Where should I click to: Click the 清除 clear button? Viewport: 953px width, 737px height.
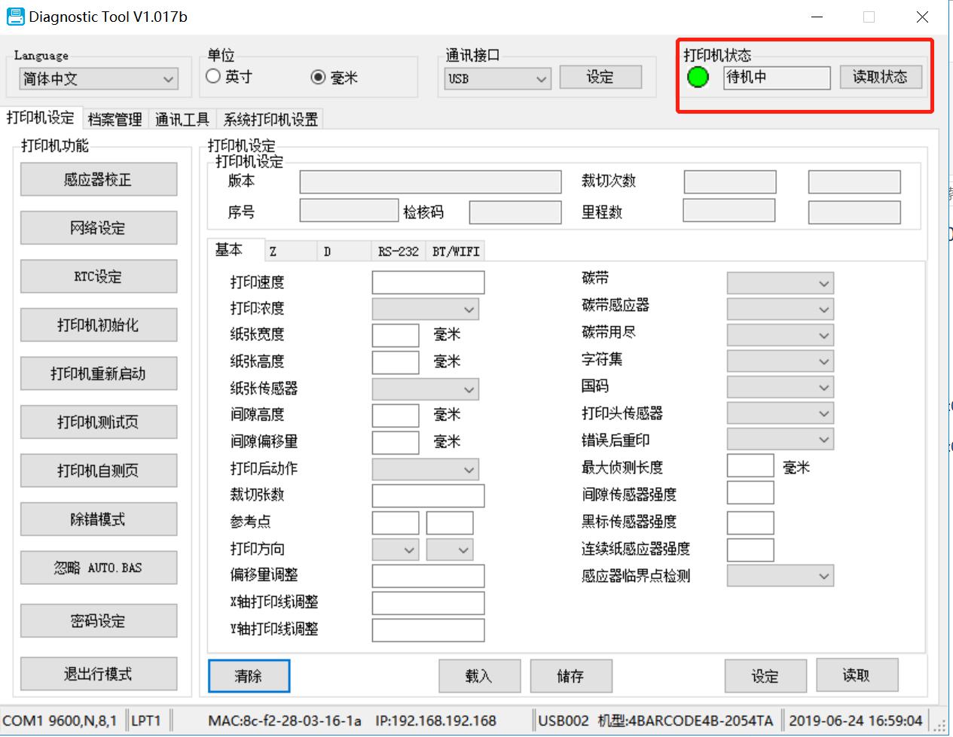(249, 675)
